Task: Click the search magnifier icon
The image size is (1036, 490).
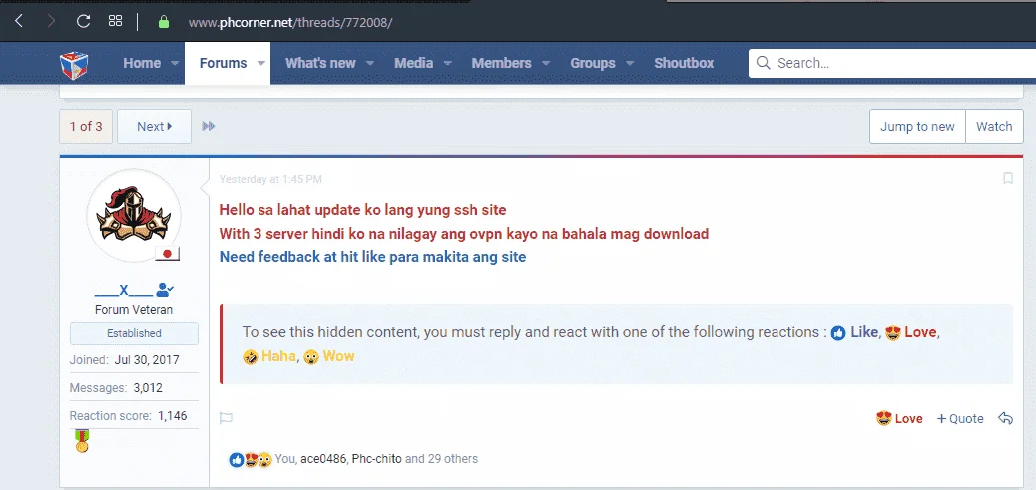Action: click(764, 63)
